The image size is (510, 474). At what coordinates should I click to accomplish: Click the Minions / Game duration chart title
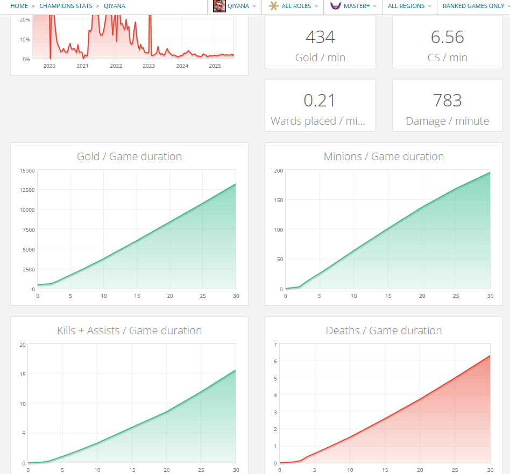(x=384, y=156)
